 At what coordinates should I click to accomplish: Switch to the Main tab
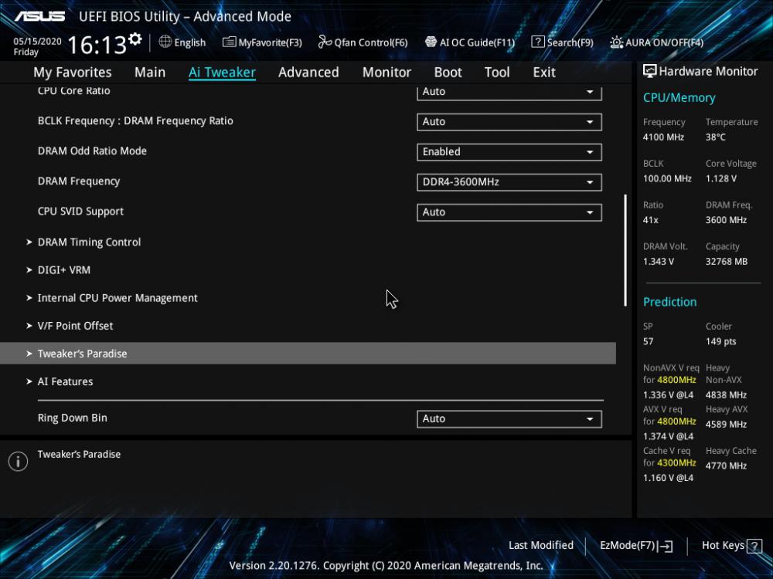click(x=150, y=73)
